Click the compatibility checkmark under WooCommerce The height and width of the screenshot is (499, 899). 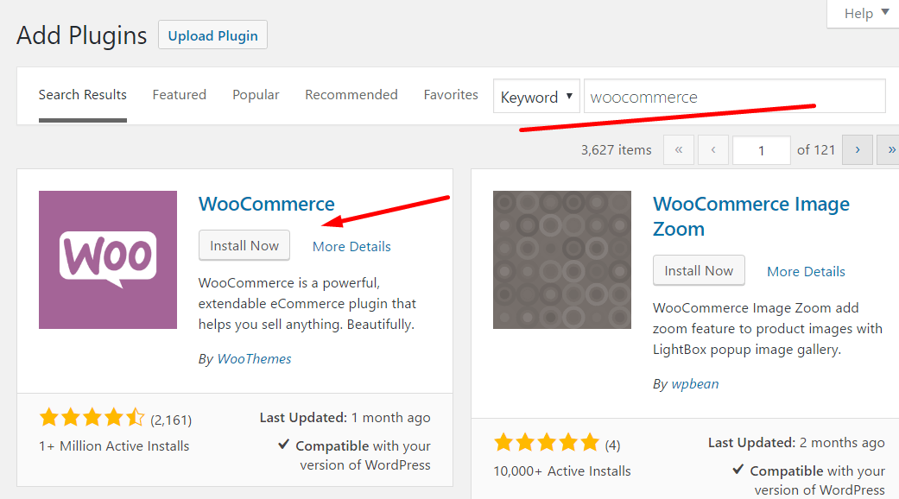click(283, 445)
